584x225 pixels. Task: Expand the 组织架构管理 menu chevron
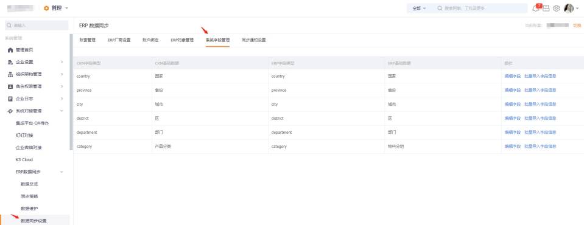pyautogui.click(x=62, y=74)
